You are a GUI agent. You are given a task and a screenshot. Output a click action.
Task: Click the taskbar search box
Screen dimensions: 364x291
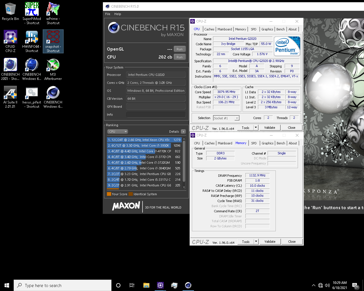click(63, 285)
